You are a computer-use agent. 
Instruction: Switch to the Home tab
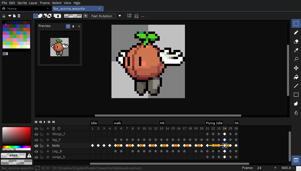(26, 8)
